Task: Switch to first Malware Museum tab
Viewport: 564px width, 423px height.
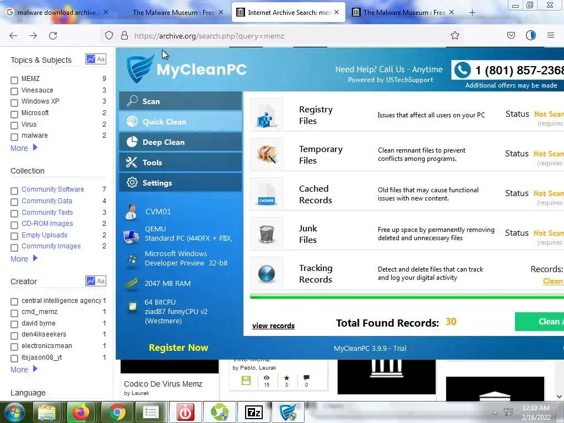Action: point(173,13)
